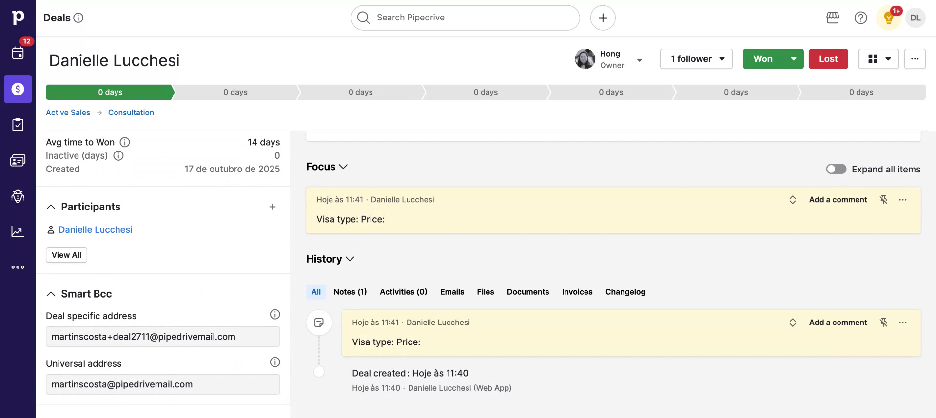Click the info icon next to Deals title
This screenshot has height=418, width=936.
78,18
